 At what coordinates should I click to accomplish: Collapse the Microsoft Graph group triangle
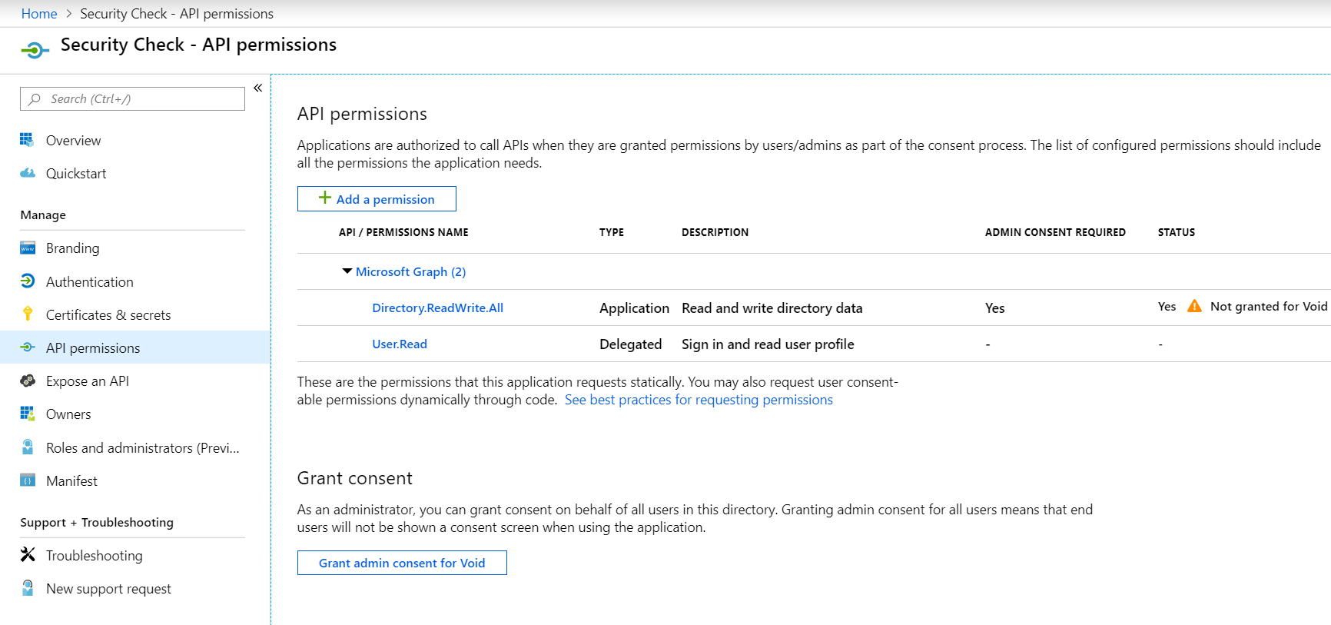point(347,271)
